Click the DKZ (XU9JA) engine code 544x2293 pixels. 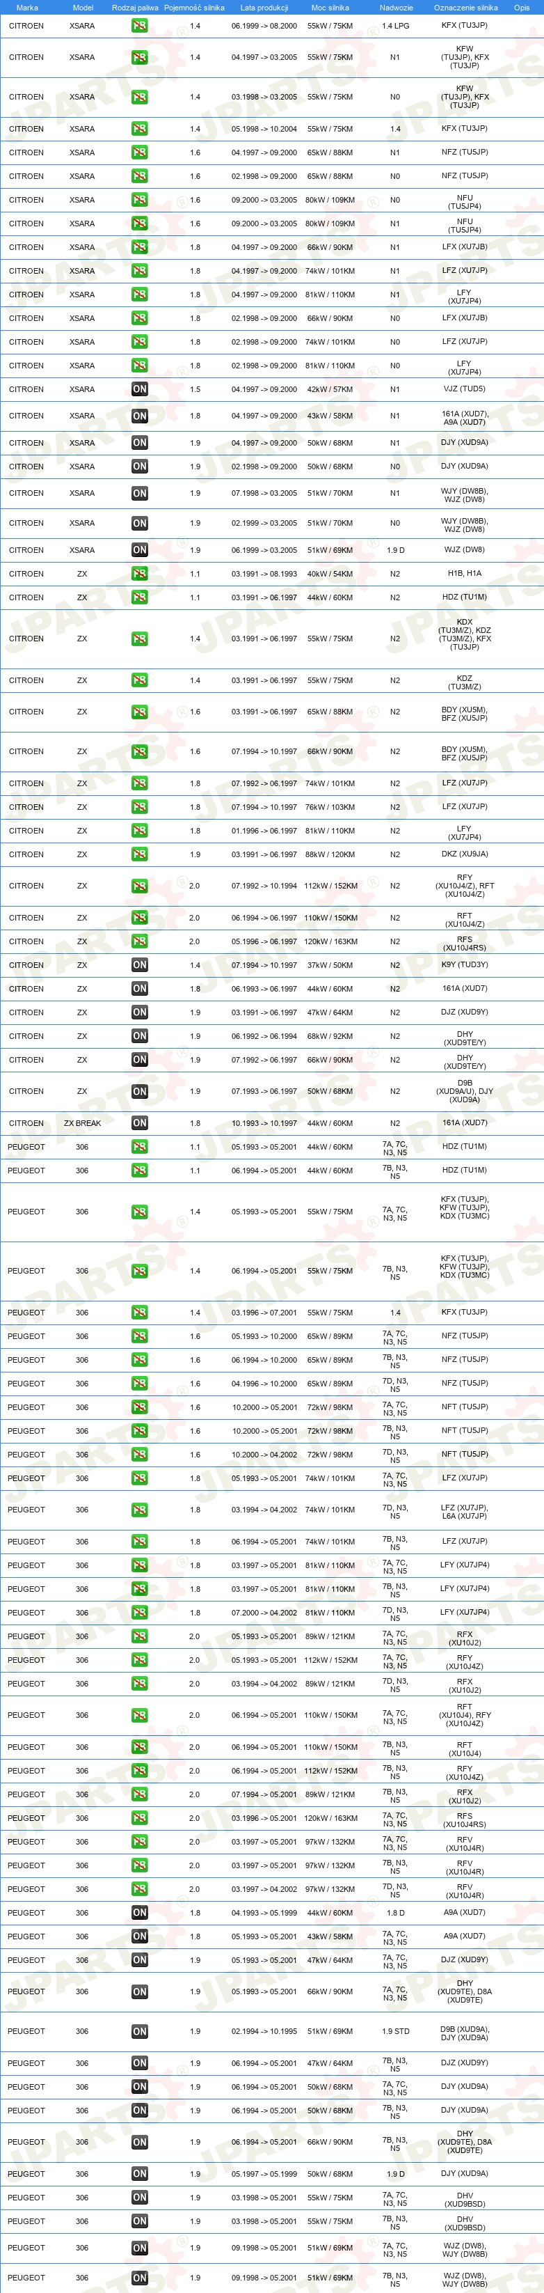pos(464,854)
